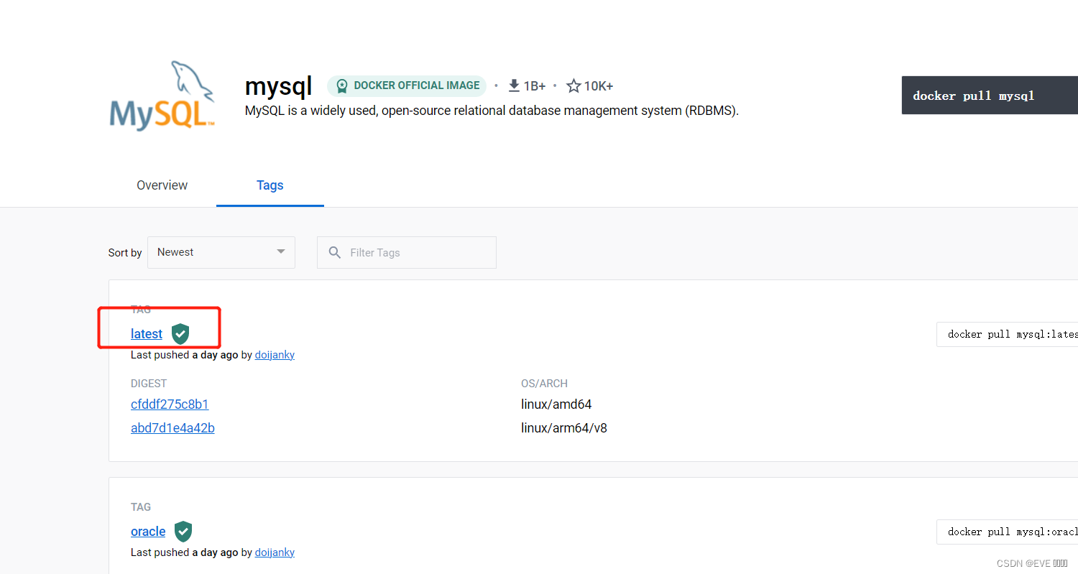The height and width of the screenshot is (574, 1078).
Task: Click the mysql repository title
Action: [279, 87]
